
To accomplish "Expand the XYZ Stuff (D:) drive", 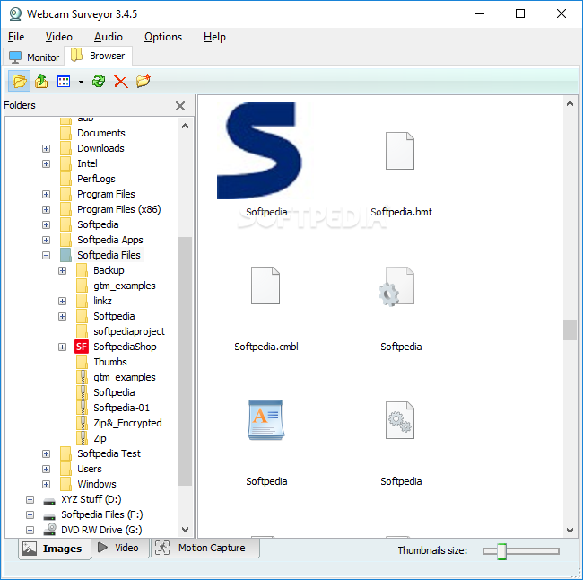I will click(30, 499).
